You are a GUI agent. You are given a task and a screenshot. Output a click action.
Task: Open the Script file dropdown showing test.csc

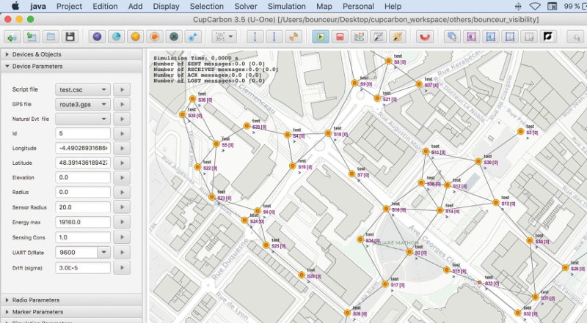(x=83, y=89)
